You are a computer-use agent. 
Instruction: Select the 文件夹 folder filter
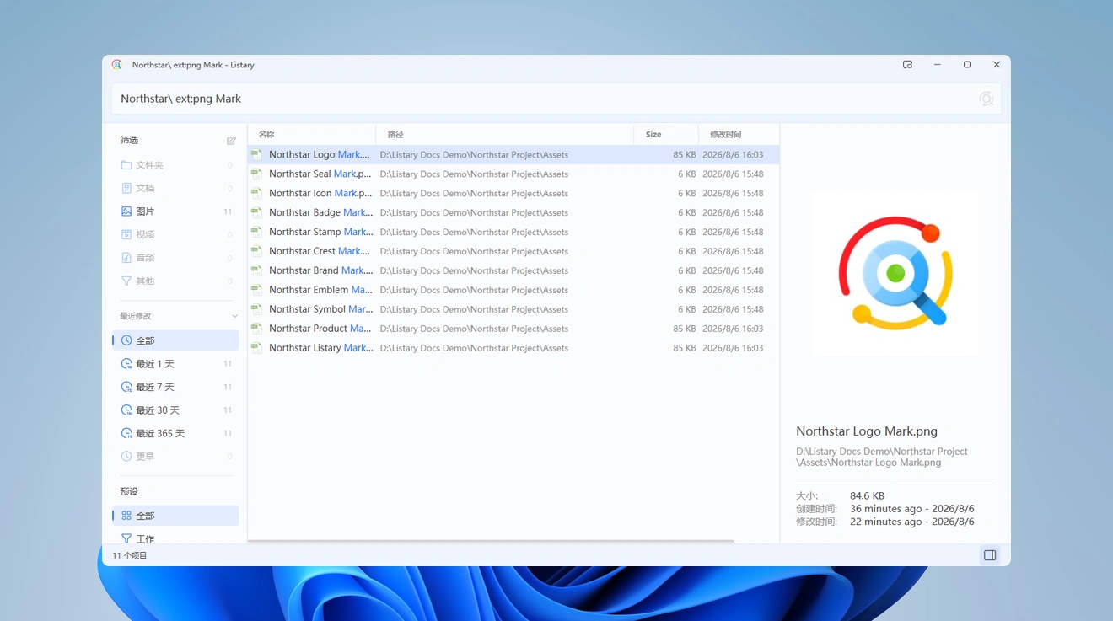pos(175,165)
